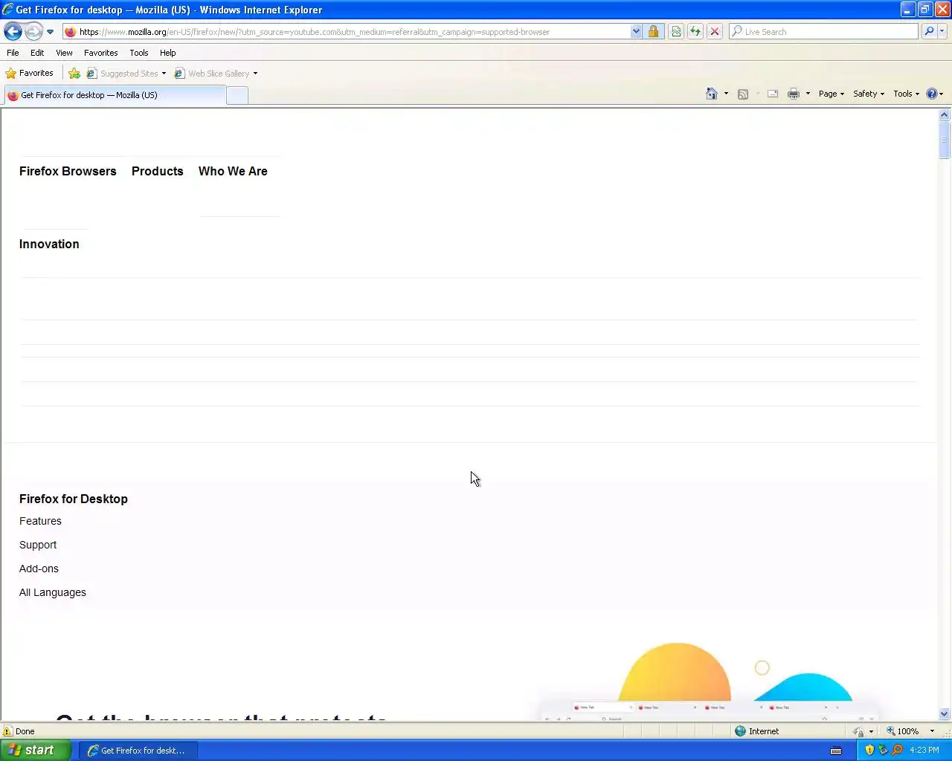
Task: Go back with the Back arrow button
Action: click(13, 31)
